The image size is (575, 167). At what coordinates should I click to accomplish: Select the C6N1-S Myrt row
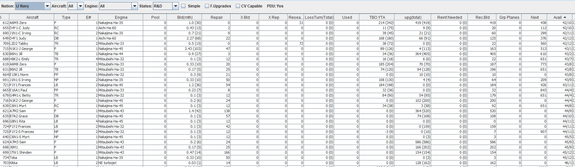click(x=287, y=137)
